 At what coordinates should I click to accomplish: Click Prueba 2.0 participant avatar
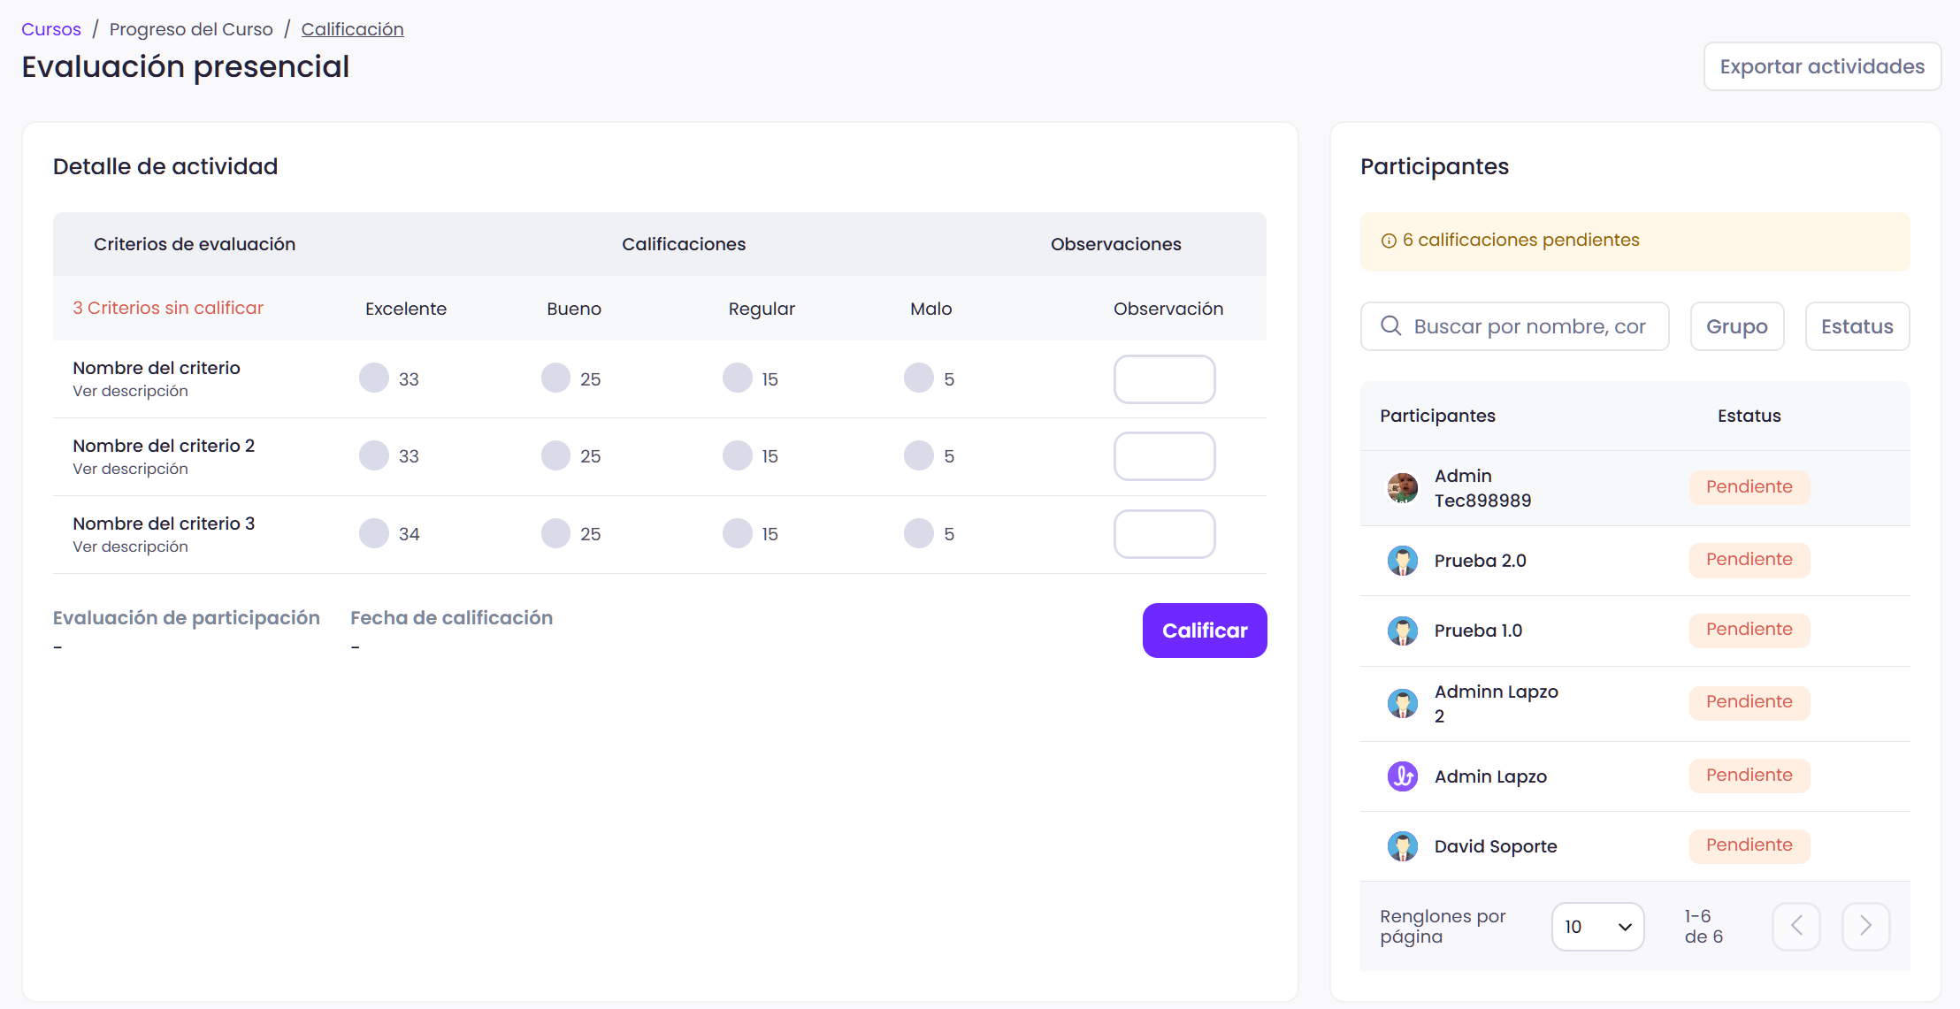click(1402, 561)
